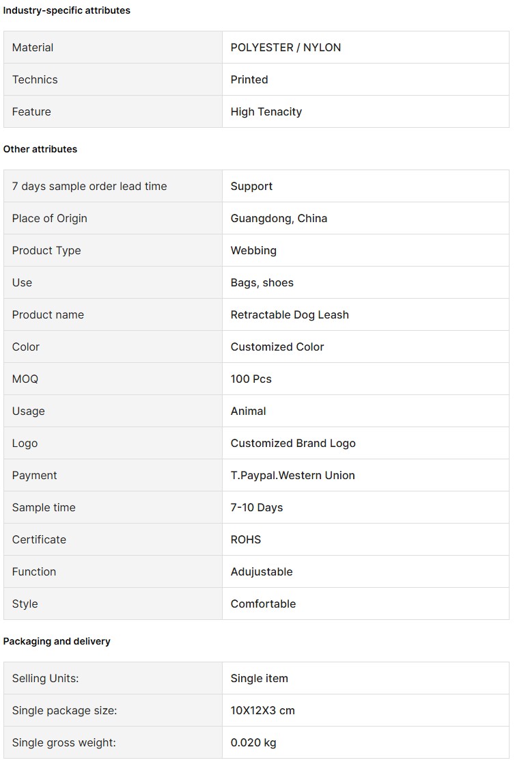The image size is (515, 771).
Task: Select High Tenacity feature value
Action: pyautogui.click(x=266, y=112)
